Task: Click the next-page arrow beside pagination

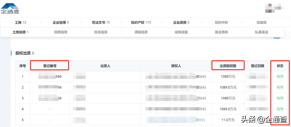Action: (287, 35)
